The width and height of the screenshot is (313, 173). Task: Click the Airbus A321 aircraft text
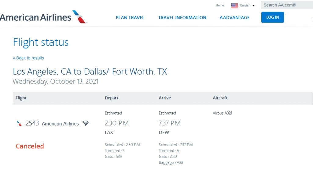[x=222, y=113]
